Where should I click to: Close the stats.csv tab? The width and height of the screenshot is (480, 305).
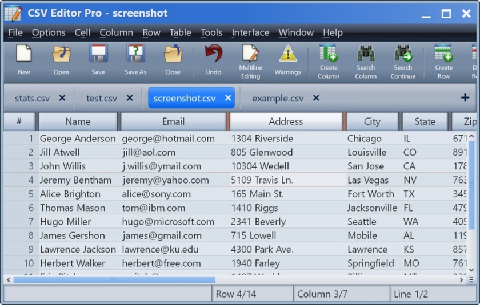(x=62, y=98)
